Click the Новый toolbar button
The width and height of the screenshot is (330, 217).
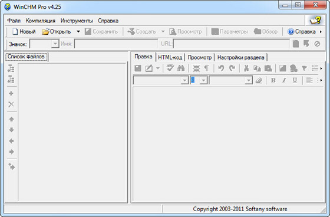pos(24,32)
